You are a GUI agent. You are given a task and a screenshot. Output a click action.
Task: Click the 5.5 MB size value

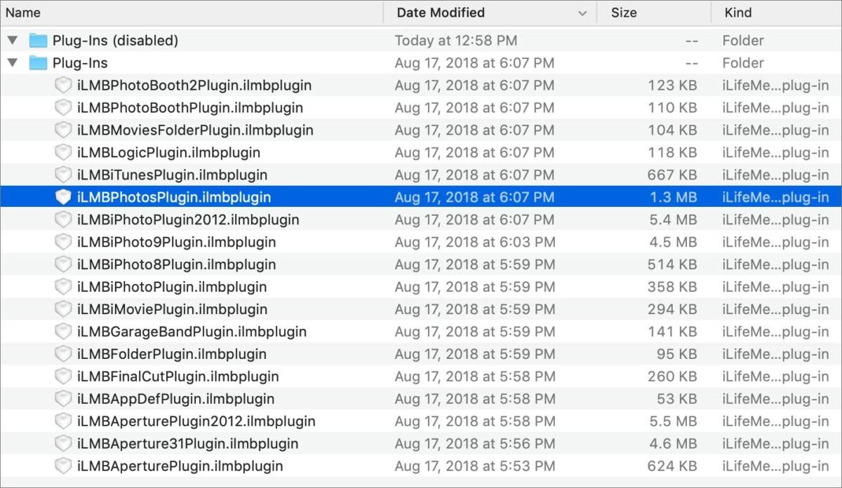674,421
